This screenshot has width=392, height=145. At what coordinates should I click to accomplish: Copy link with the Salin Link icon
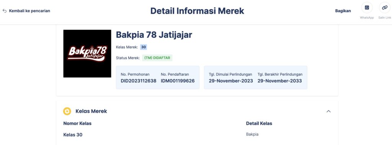coord(384,8)
